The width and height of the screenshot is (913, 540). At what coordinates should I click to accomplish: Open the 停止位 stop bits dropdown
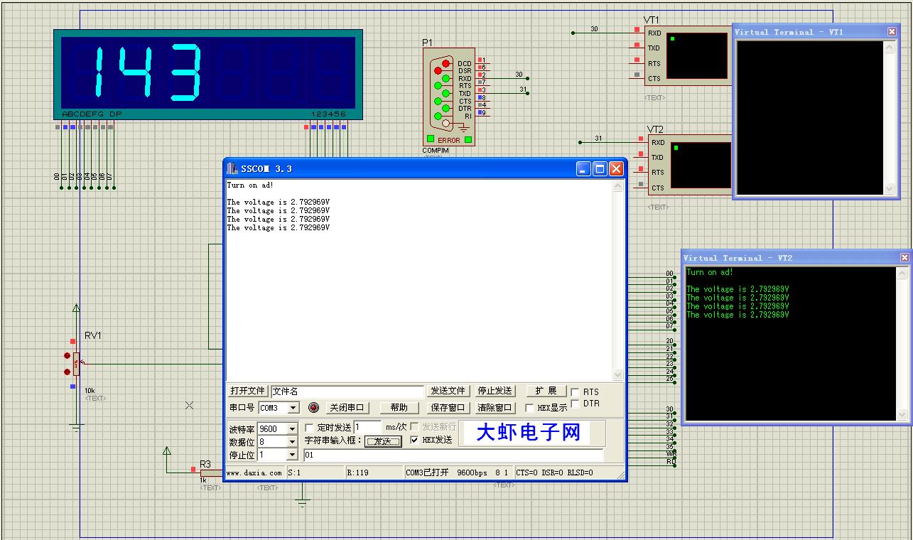point(292,455)
